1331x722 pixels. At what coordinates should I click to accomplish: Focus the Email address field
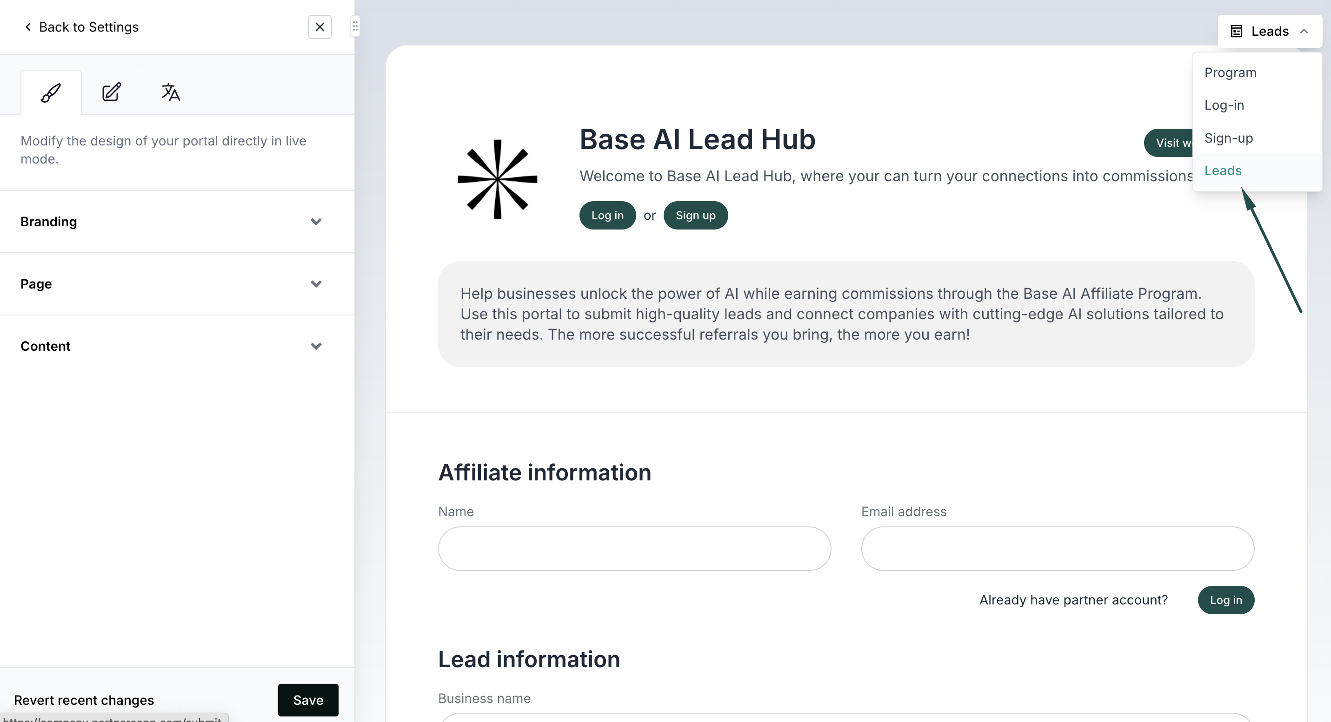1057,549
